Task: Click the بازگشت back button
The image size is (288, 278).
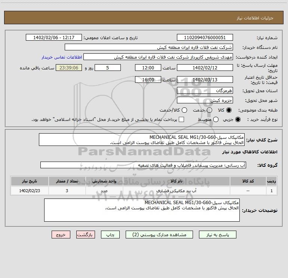Action: [x=86, y=235]
